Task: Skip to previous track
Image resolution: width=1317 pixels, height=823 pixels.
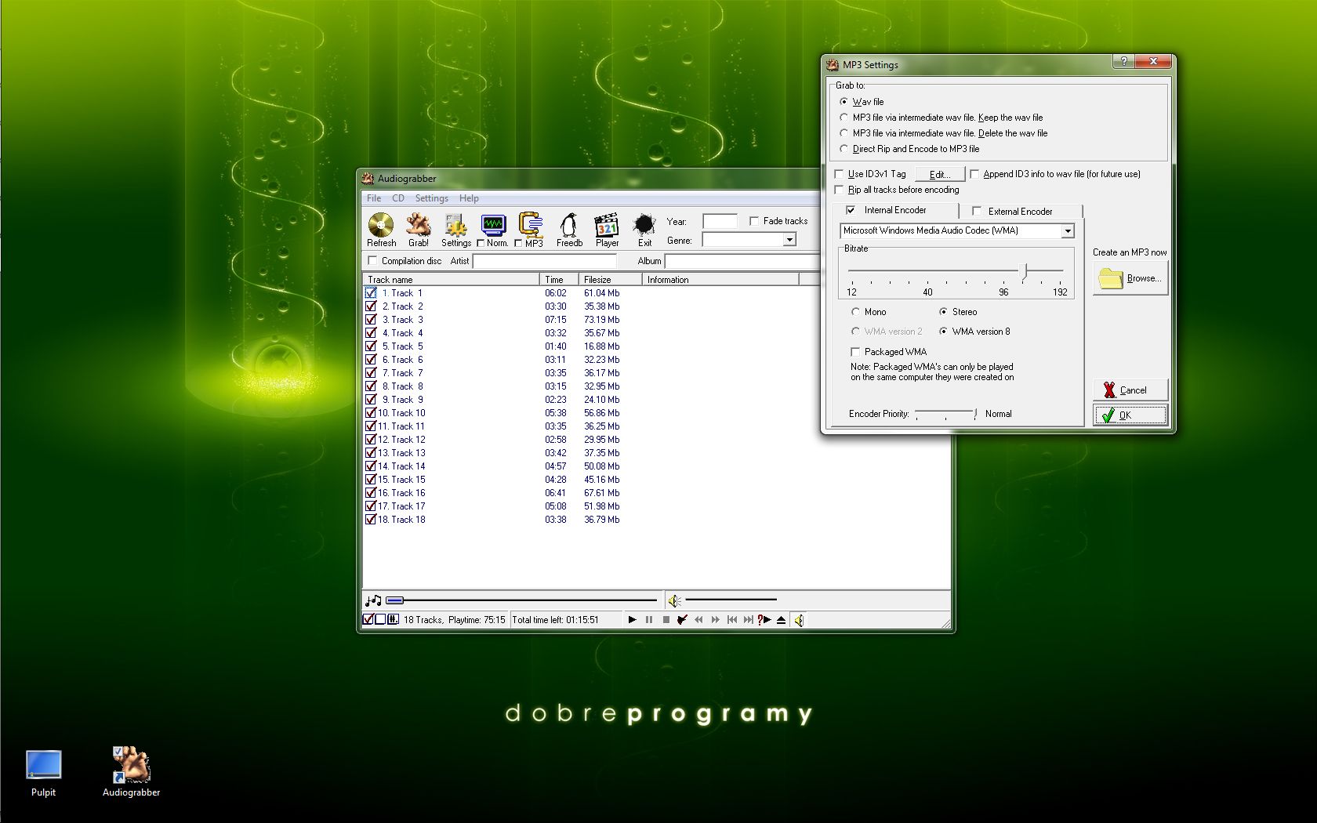Action: (731, 620)
